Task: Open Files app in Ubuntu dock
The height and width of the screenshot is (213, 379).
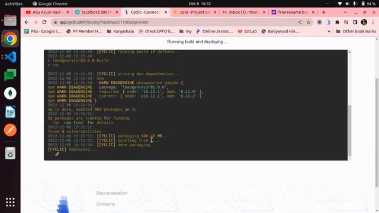Action: click(10, 20)
